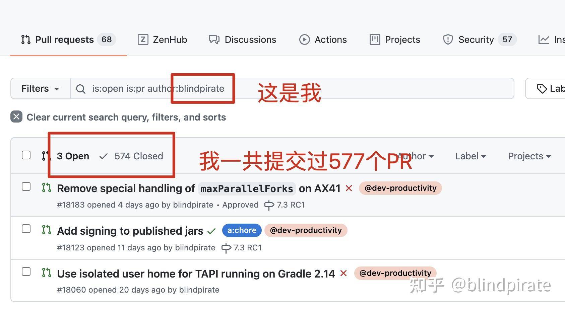
Task: Focus the pull request search field
Action: point(292,88)
